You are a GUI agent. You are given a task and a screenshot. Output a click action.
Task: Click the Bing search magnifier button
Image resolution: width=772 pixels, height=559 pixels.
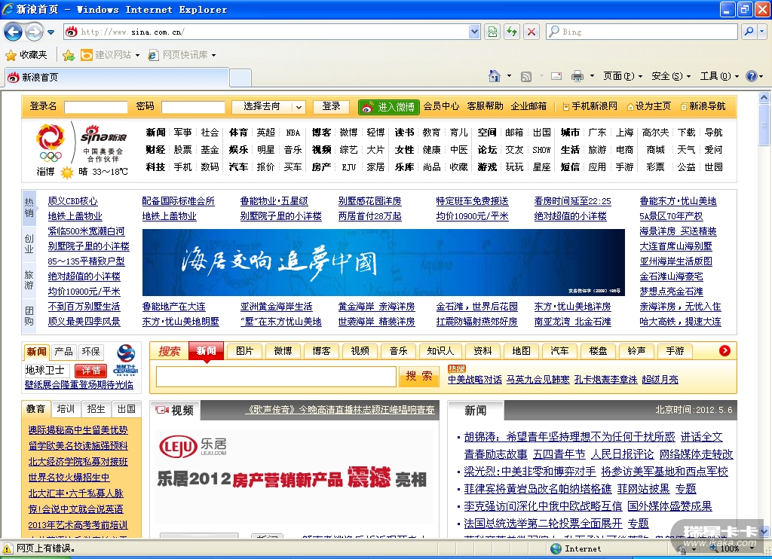pyautogui.click(x=749, y=32)
